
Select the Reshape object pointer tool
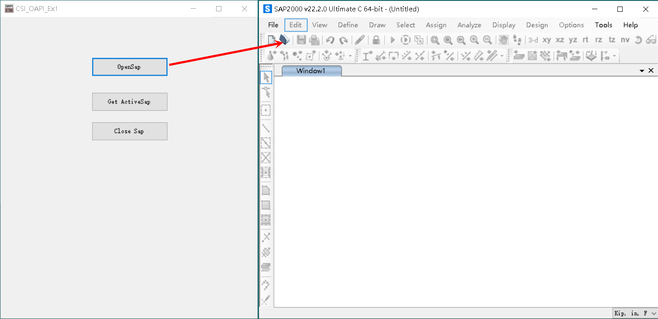click(266, 92)
